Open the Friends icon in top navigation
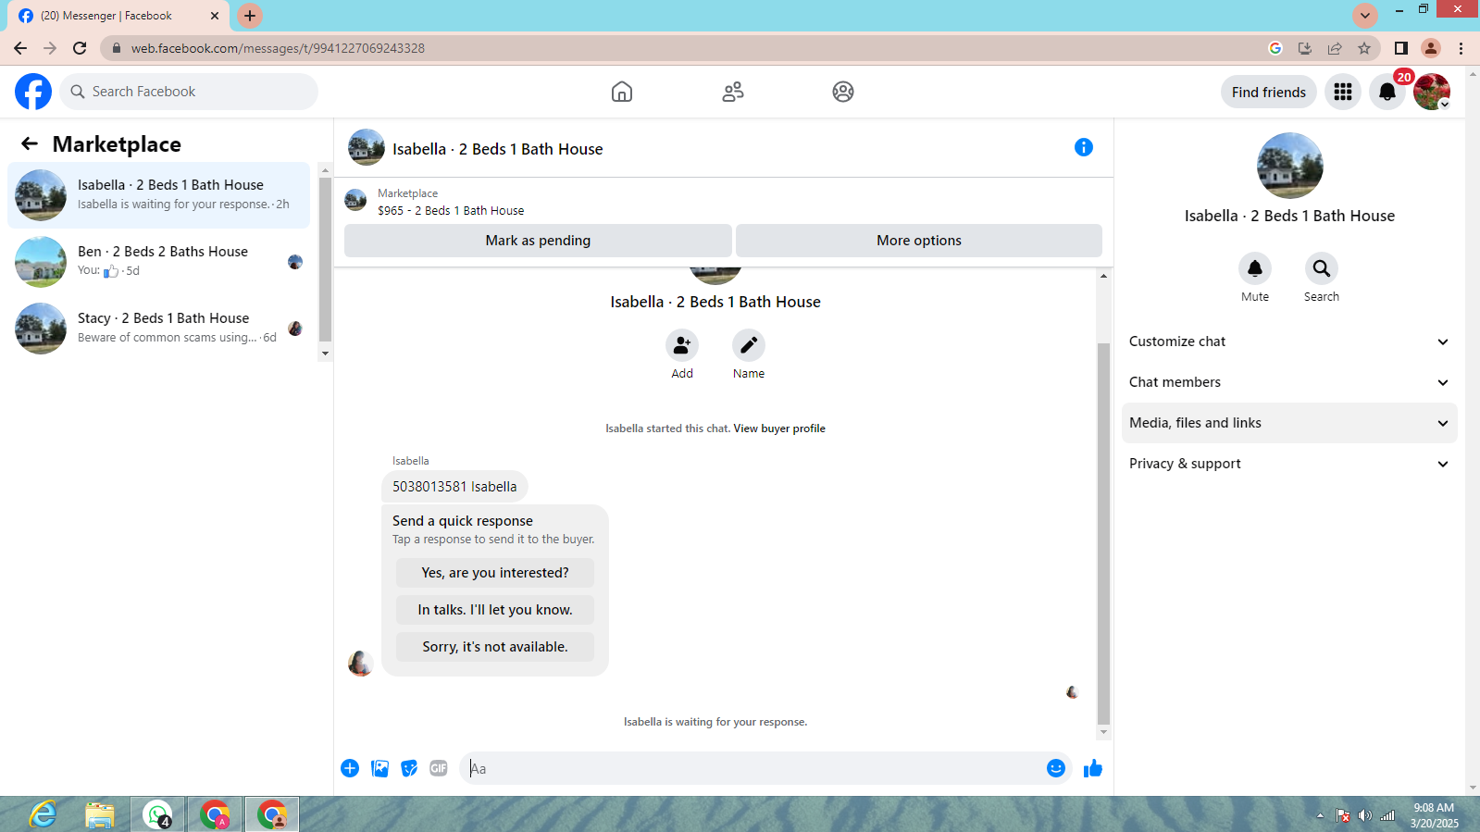The width and height of the screenshot is (1480, 832). [733, 92]
